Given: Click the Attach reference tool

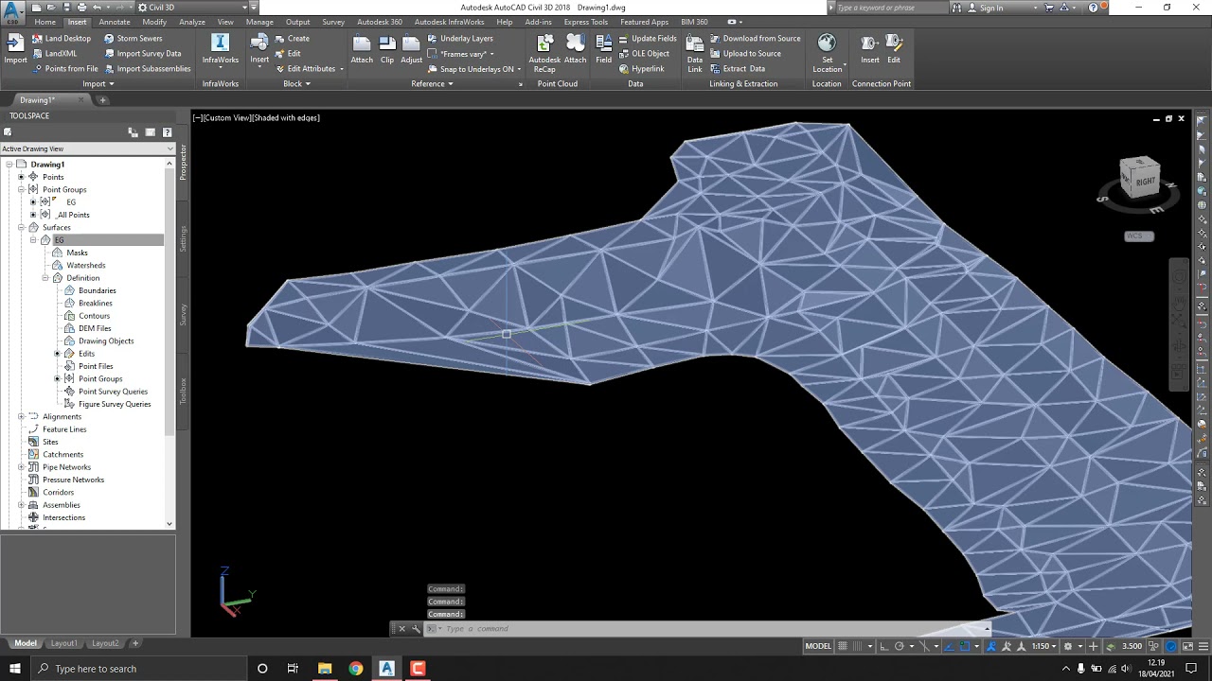Looking at the screenshot, I should (362, 49).
